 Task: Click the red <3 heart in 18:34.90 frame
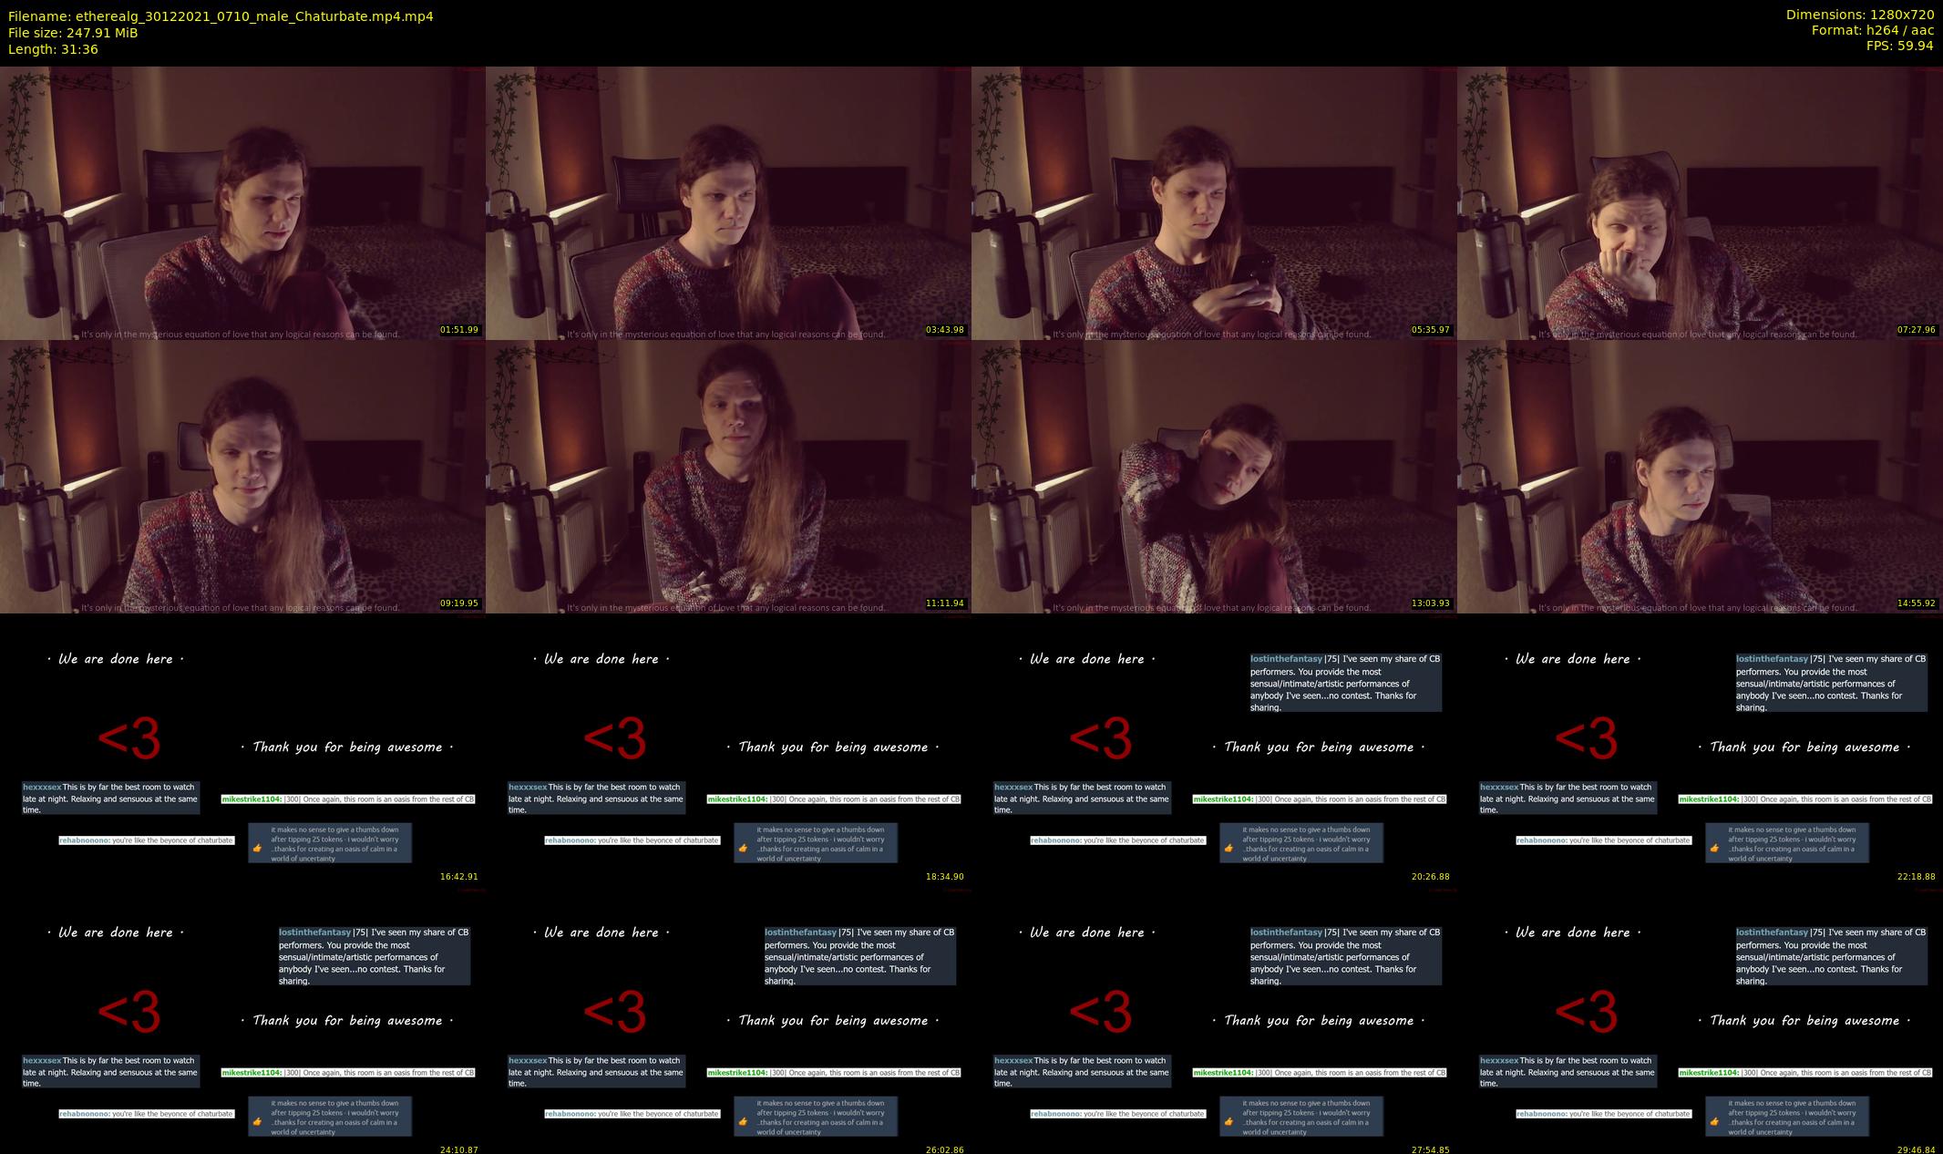pyautogui.click(x=614, y=738)
